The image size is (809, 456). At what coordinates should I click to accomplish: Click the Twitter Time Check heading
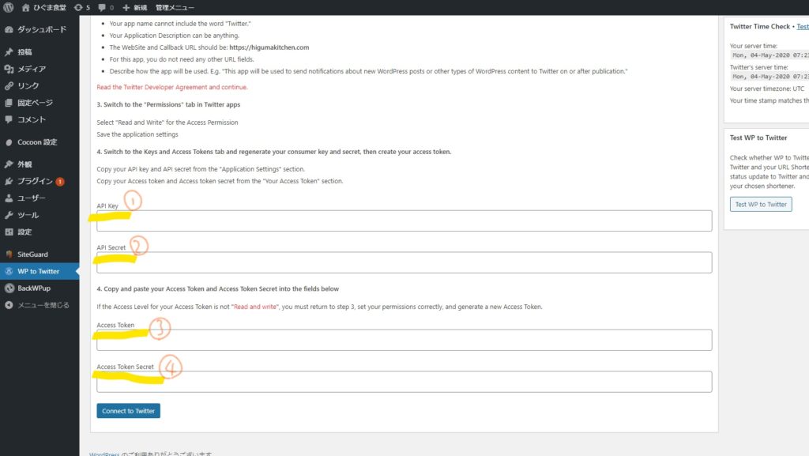pyautogui.click(x=759, y=26)
